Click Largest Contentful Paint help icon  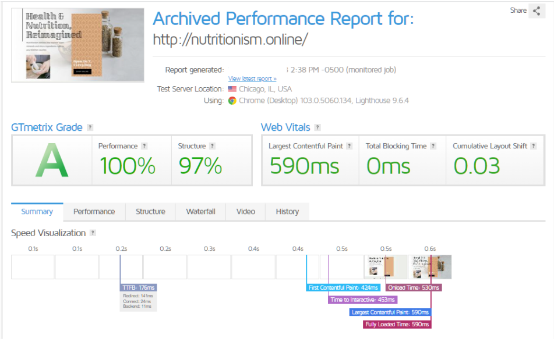click(349, 146)
